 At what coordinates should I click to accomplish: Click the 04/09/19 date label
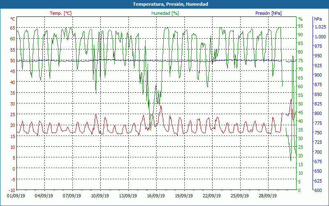(x=44, y=196)
